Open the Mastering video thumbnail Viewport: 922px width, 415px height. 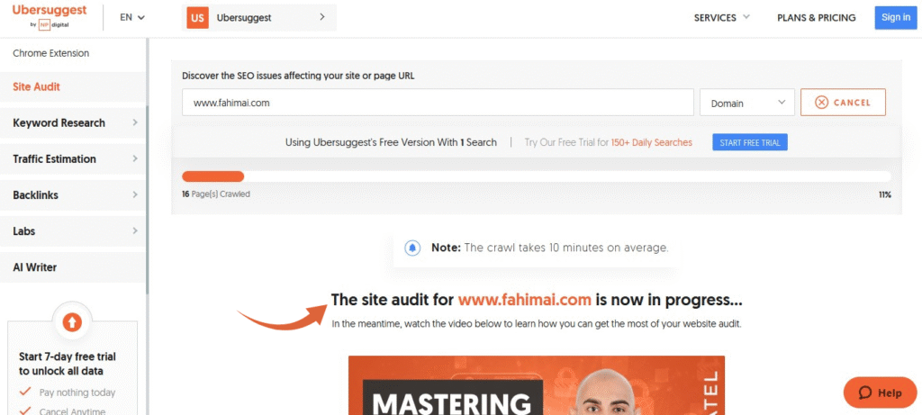coord(537,385)
